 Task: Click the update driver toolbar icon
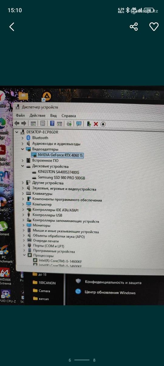click(89, 124)
